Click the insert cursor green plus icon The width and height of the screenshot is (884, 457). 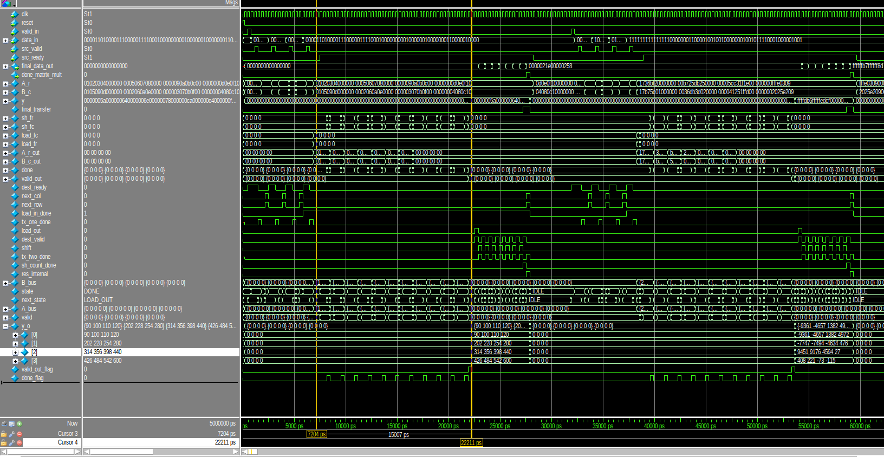pos(19,424)
